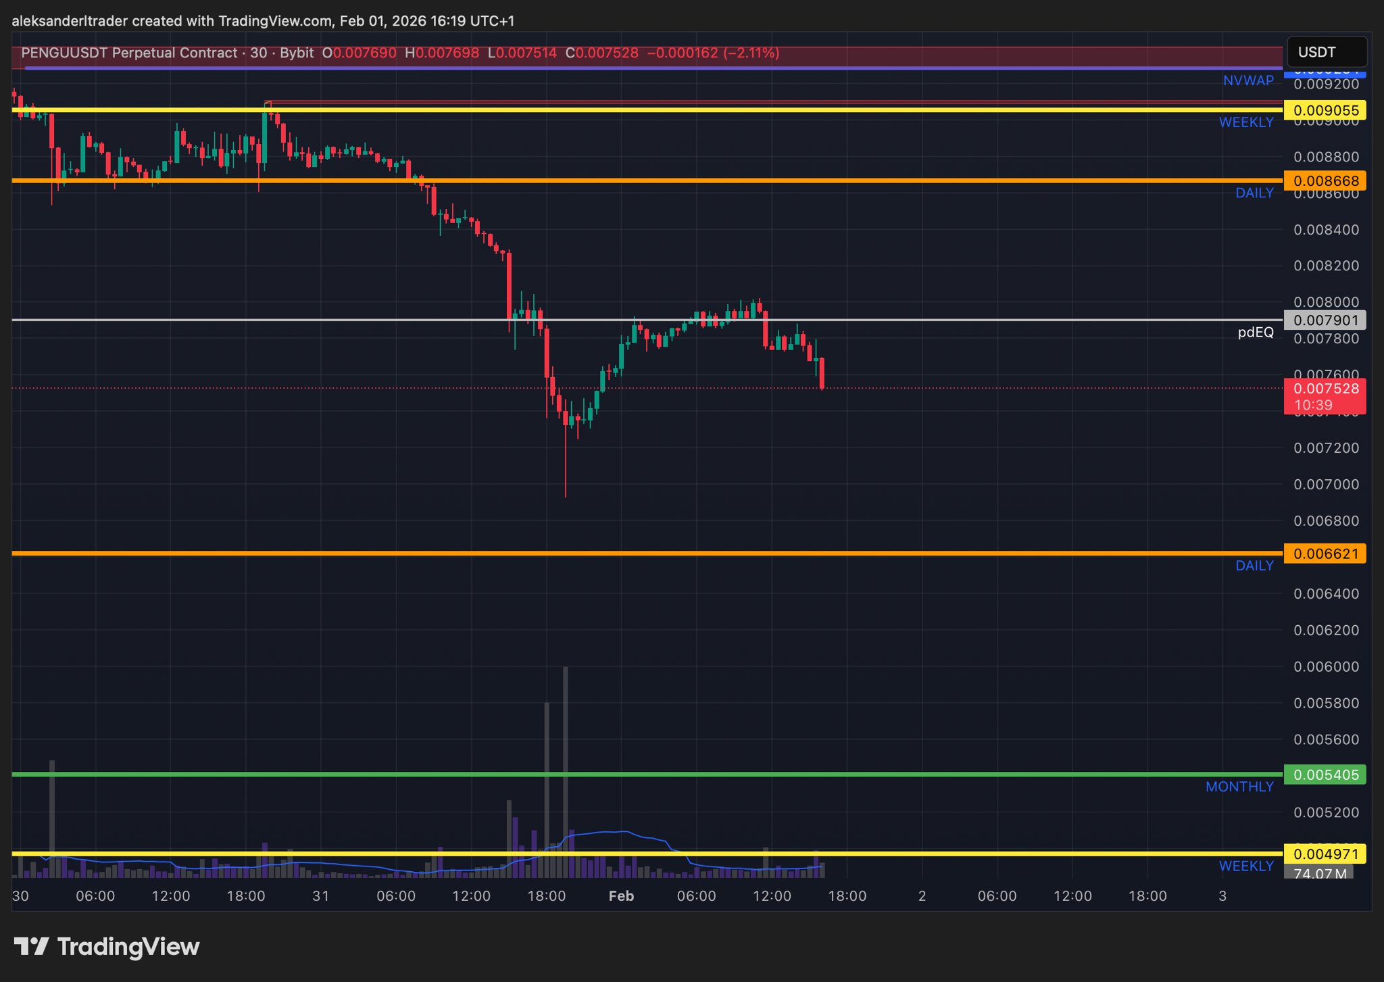Click the upper WEEKLY level text label
This screenshot has width=1384, height=982.
click(1245, 122)
